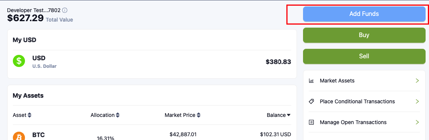
Task: Click the tag icon for Conditional Transactions
Action: (311, 101)
